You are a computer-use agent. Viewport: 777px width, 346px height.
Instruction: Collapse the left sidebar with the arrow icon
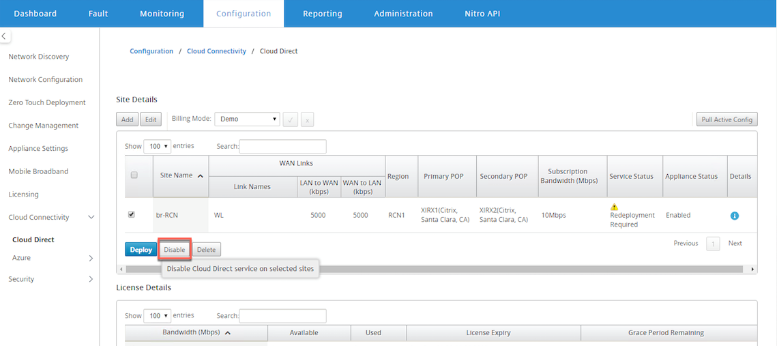[x=4, y=35]
